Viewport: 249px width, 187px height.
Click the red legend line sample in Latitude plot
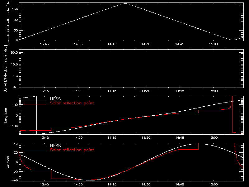pyautogui.click(x=35, y=151)
